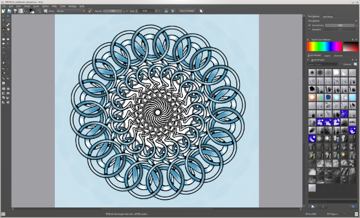Expand the dropdown arrow beside Smoothness slider
Image resolution: width=360 pixels, height=218 pixels.
point(357,25)
